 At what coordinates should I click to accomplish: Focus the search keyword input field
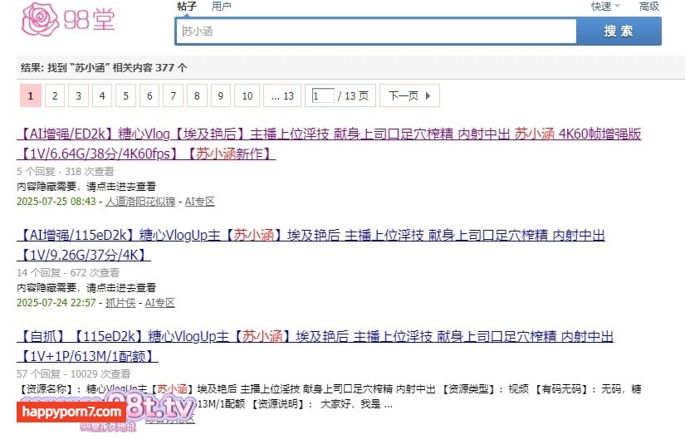(x=375, y=32)
